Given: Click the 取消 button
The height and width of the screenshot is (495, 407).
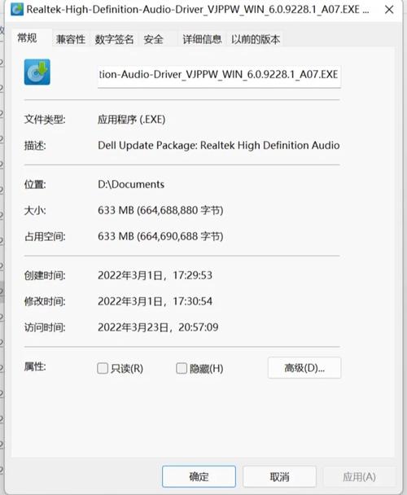Looking at the screenshot, I should (x=279, y=476).
